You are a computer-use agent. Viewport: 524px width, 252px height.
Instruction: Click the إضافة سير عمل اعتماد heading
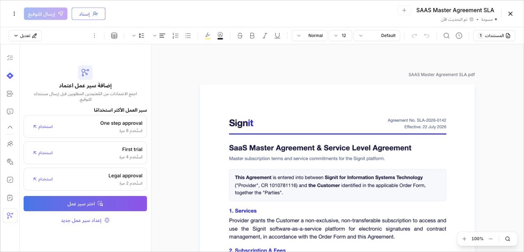pyautogui.click(x=85, y=86)
